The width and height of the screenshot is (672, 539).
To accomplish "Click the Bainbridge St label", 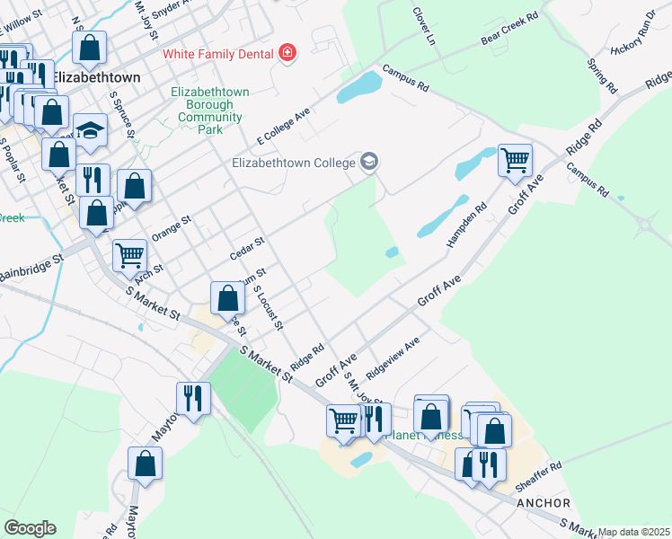I will (x=31, y=268).
